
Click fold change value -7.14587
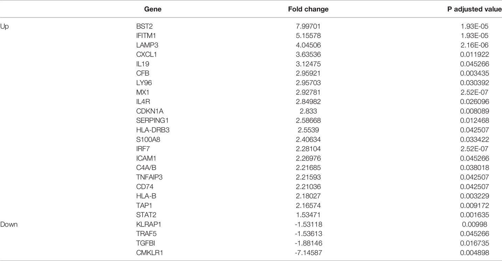point(308,253)
